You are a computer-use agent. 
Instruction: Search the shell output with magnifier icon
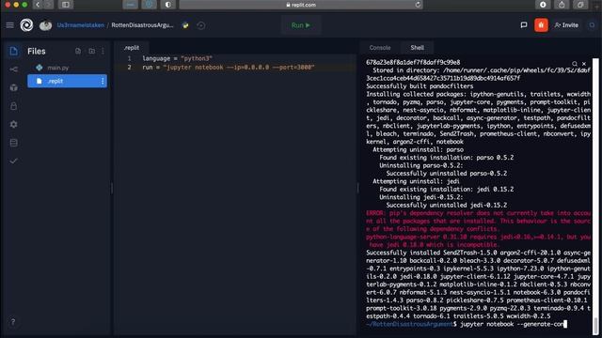[575, 64]
